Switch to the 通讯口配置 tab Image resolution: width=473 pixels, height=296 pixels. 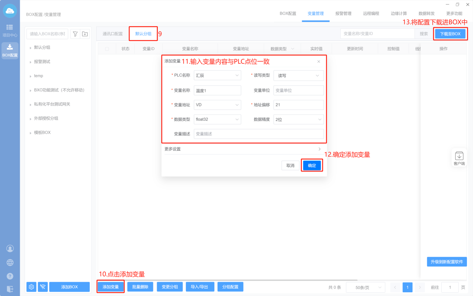[x=113, y=34]
